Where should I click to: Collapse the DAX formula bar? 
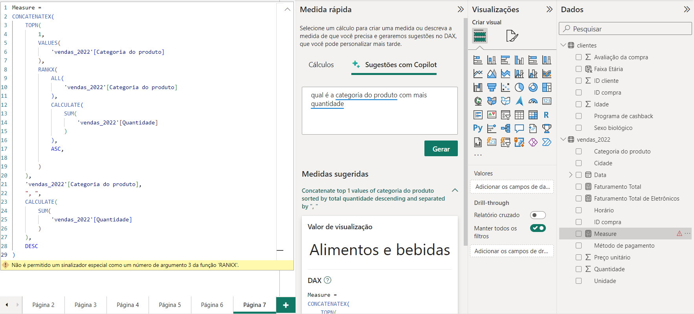point(287,9)
